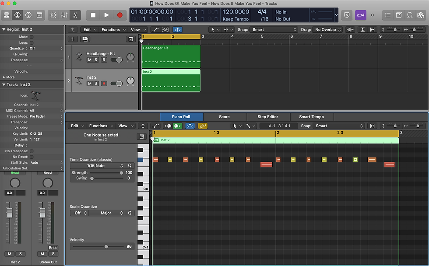
Task: Open the List Editors icon
Action: [x=388, y=15]
